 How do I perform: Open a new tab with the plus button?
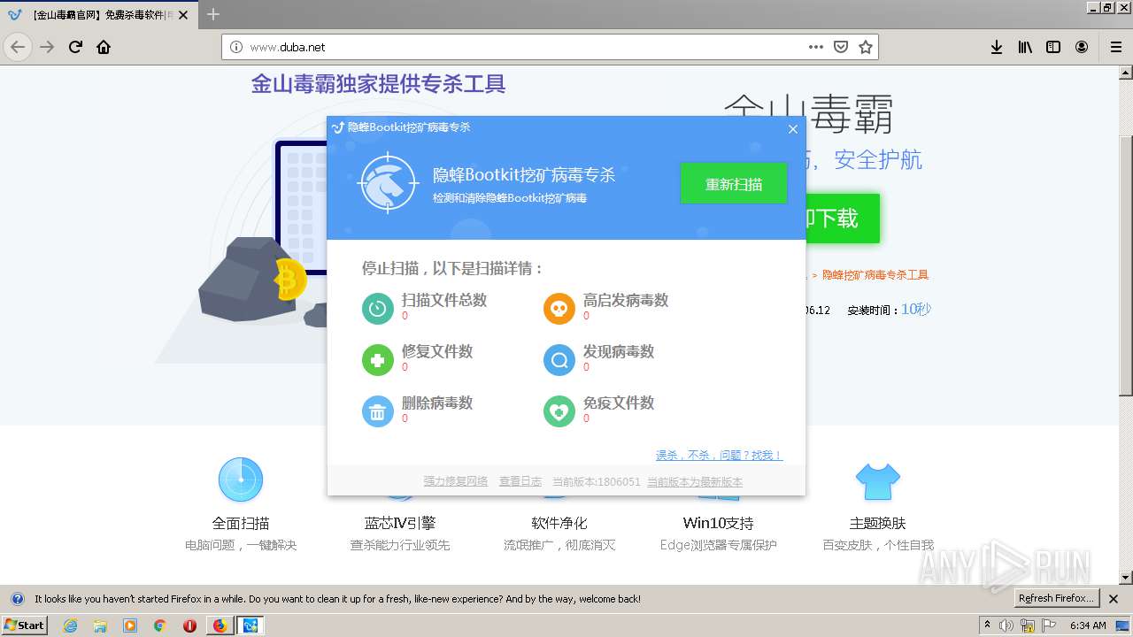click(213, 14)
